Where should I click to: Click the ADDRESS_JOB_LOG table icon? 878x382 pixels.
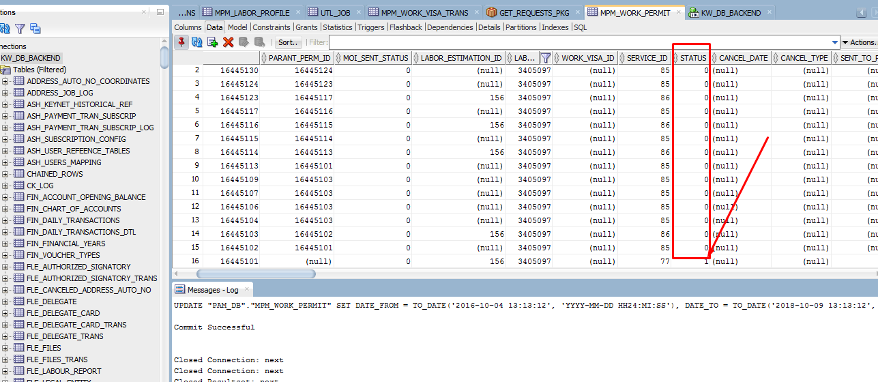(x=18, y=93)
